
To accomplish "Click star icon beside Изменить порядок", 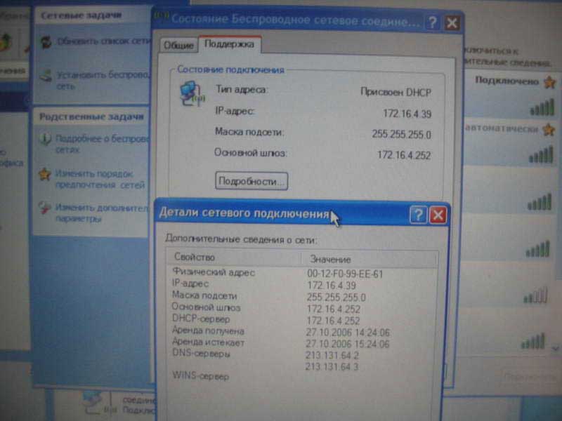I will (45, 174).
